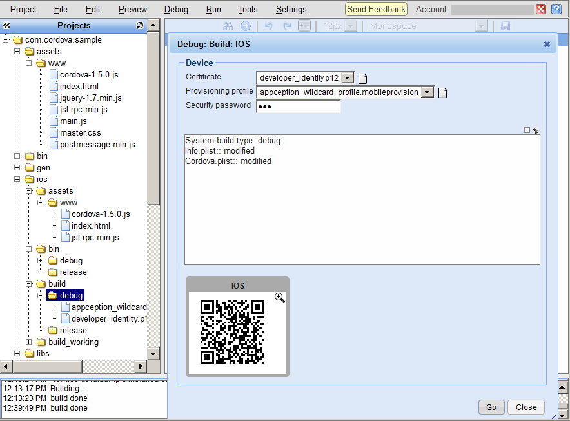Screen dimensions: 570x421
Task: Enlarge the IOS QR code with the magnifier
Action: click(x=280, y=298)
